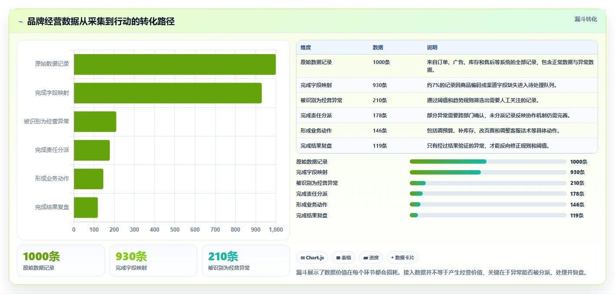The image size is (615, 294).
Task: Click the description starting 约7%的记录
Action: (x=492, y=85)
